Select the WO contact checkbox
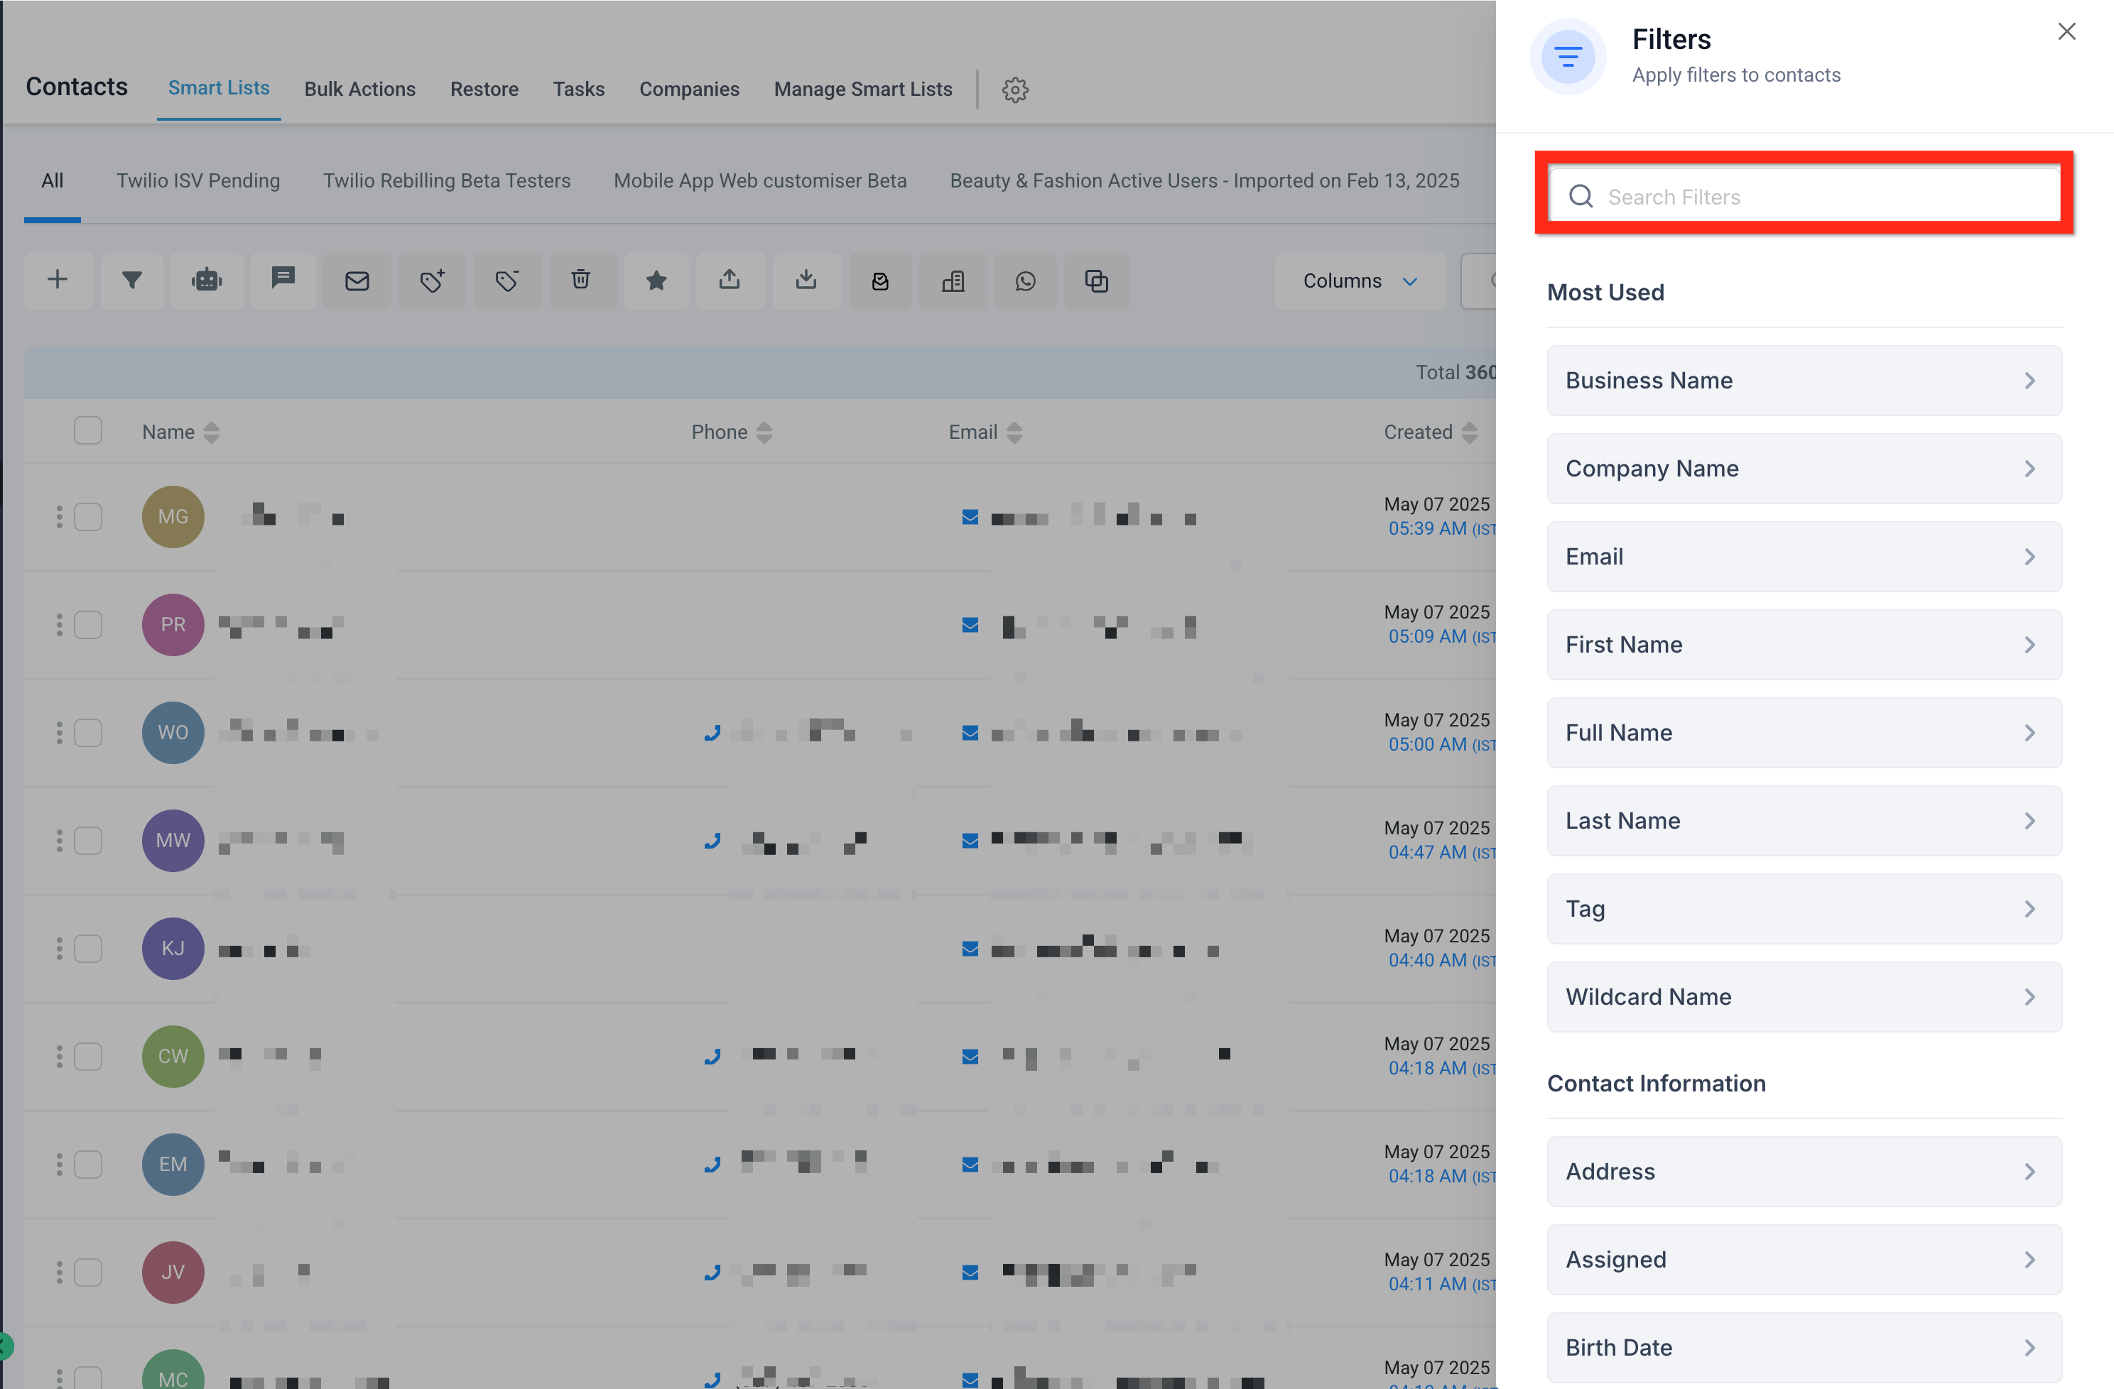Viewport: 2114px width, 1389px height. coord(88,734)
